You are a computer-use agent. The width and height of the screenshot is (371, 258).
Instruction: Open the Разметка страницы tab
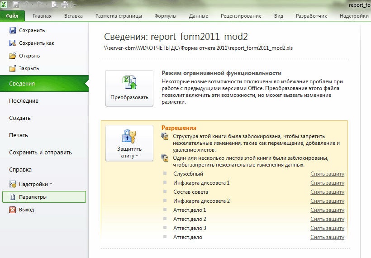(x=119, y=16)
